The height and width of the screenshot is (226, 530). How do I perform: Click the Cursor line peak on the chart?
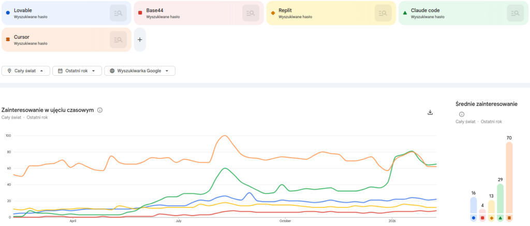coord(224,136)
